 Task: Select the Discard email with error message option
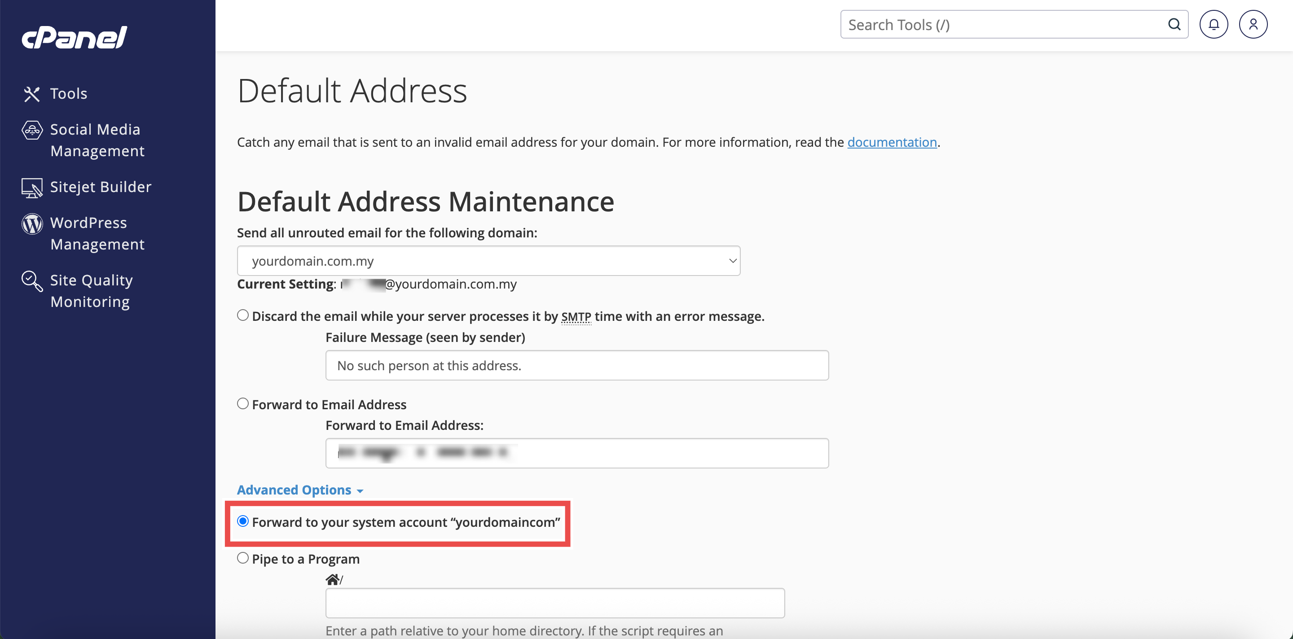tap(243, 315)
